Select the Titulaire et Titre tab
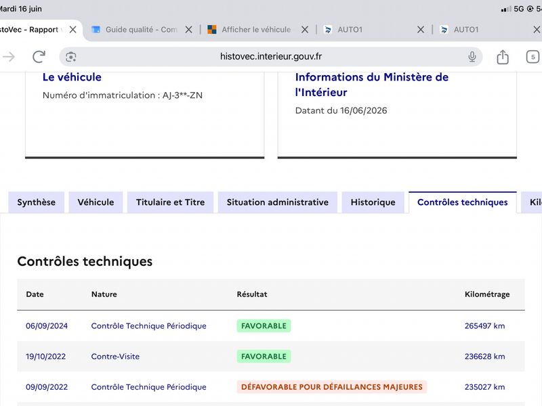 point(171,202)
